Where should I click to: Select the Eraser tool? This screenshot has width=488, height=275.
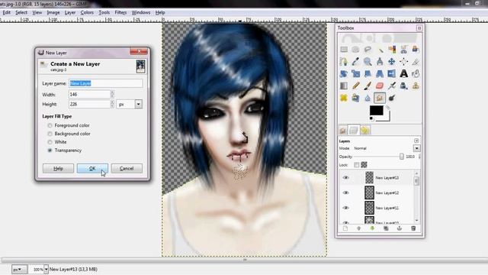tap(380, 86)
